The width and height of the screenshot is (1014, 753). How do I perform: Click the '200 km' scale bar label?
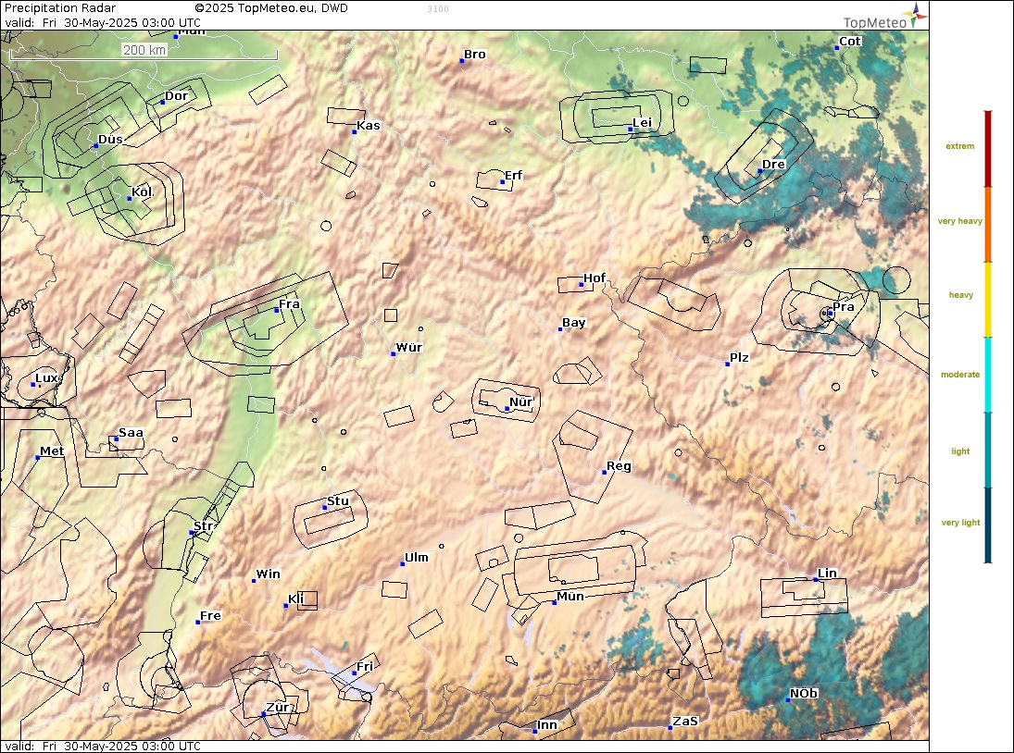tap(144, 50)
